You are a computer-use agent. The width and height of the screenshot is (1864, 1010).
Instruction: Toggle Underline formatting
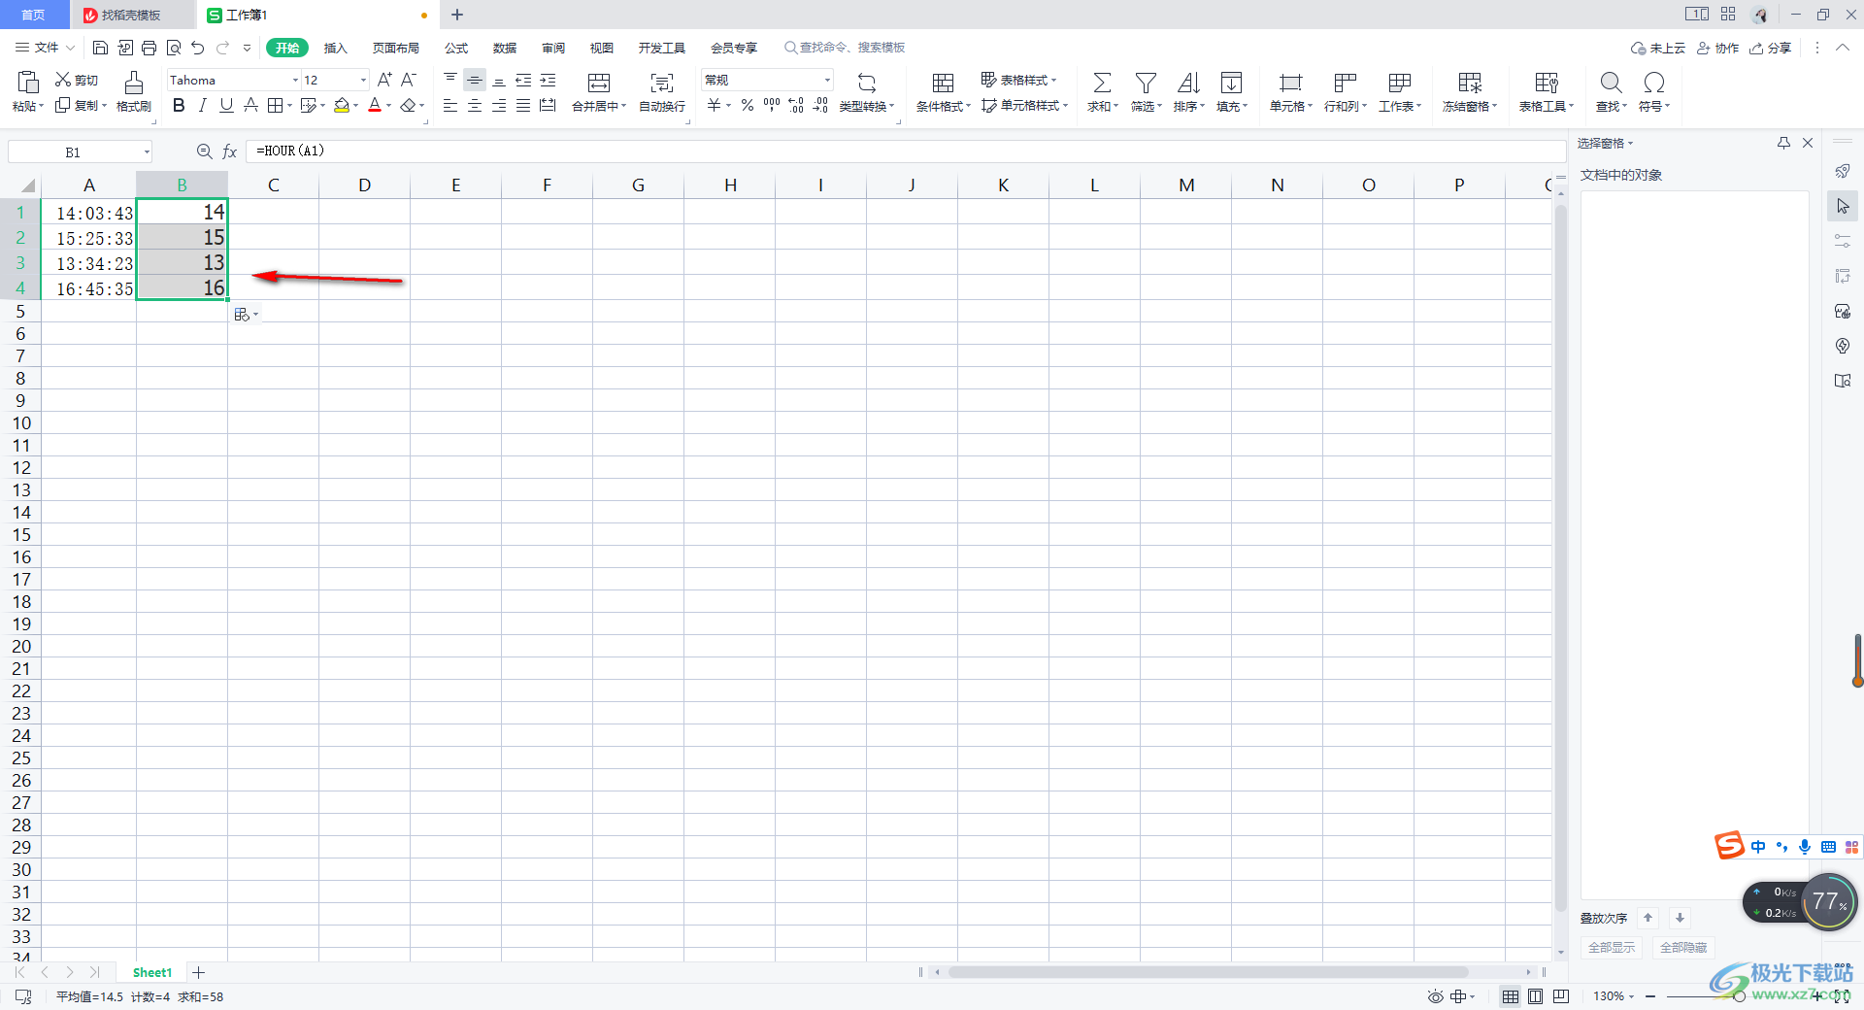click(x=226, y=105)
